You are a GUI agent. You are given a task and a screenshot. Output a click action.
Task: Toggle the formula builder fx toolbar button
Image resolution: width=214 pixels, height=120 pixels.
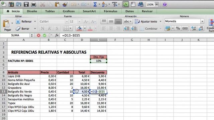click(x=126, y=4)
